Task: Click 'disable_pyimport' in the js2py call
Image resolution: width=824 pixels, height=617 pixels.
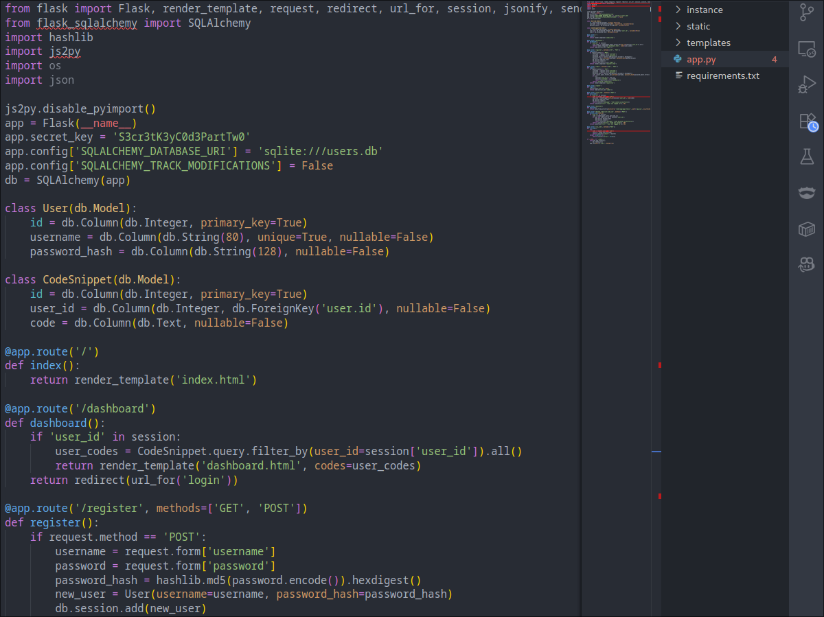Action: pyautogui.click(x=93, y=108)
